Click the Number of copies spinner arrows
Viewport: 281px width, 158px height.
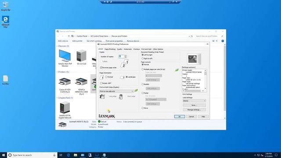click(x=126, y=57)
